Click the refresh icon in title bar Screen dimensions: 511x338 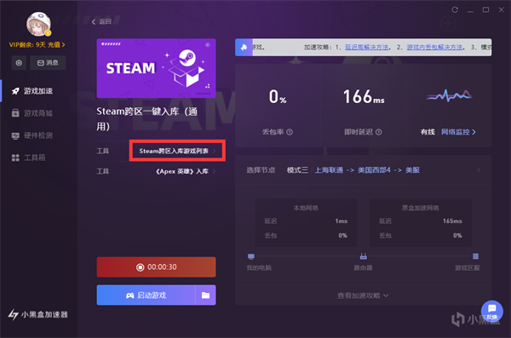[455, 9]
